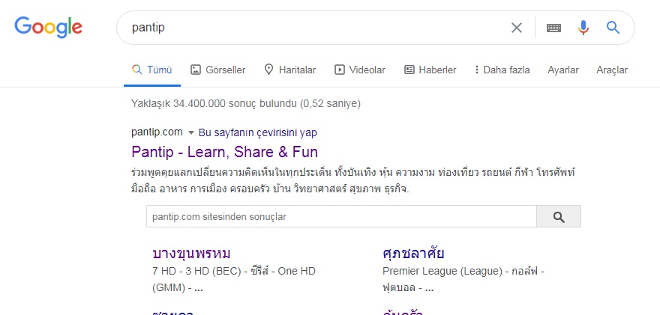Click the pantip.com URL text
660x315 pixels.
pyautogui.click(x=157, y=132)
